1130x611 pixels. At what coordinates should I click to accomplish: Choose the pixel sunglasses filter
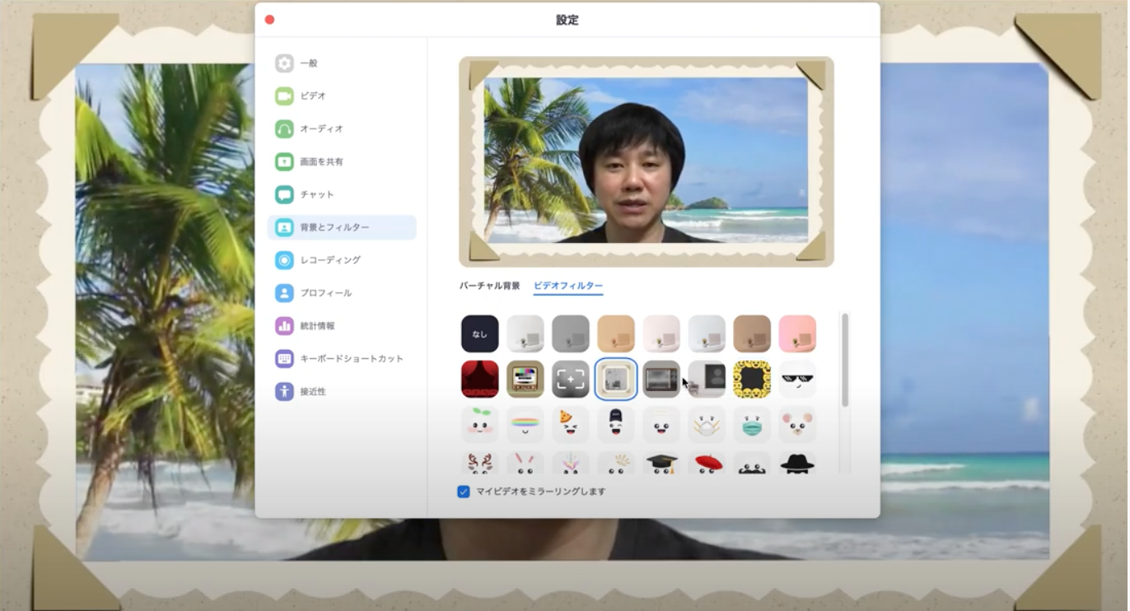pyautogui.click(x=797, y=380)
